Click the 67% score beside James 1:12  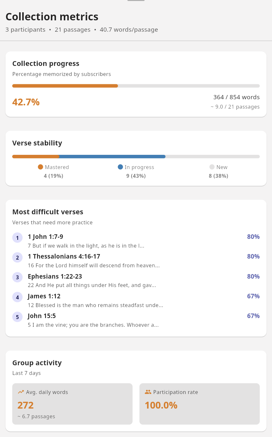coord(253,296)
